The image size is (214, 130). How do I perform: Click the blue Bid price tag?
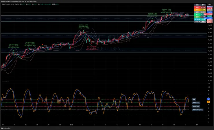click(205, 18)
